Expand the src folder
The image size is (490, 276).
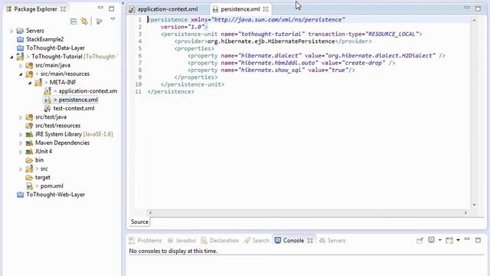21,169
